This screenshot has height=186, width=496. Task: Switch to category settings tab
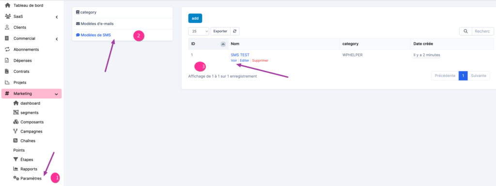coord(123,12)
